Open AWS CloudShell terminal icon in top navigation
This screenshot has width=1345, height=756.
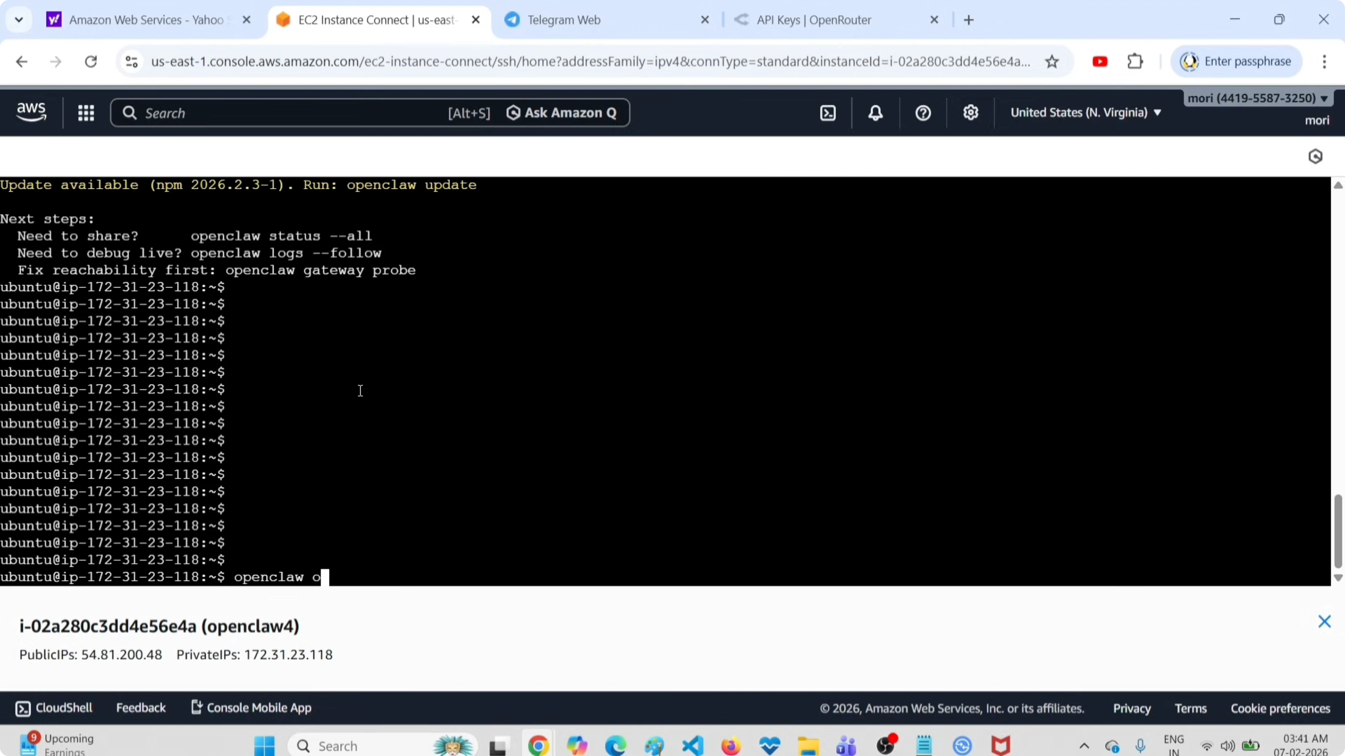click(827, 113)
